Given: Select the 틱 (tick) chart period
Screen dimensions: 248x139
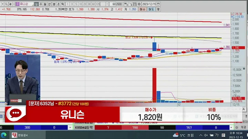Looking at the screenshot, I should pyautogui.click(x=63, y=4).
